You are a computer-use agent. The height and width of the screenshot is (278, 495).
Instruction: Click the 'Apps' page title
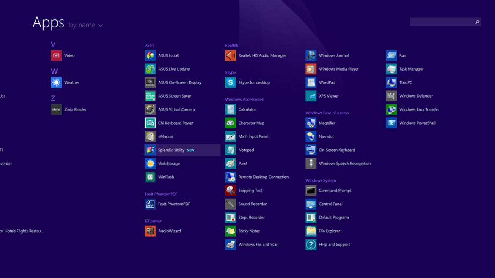click(48, 23)
